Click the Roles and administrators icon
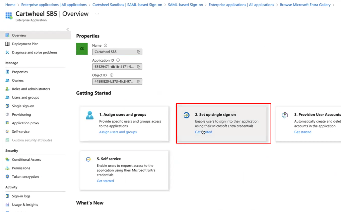The image size is (341, 212). (x=7, y=89)
